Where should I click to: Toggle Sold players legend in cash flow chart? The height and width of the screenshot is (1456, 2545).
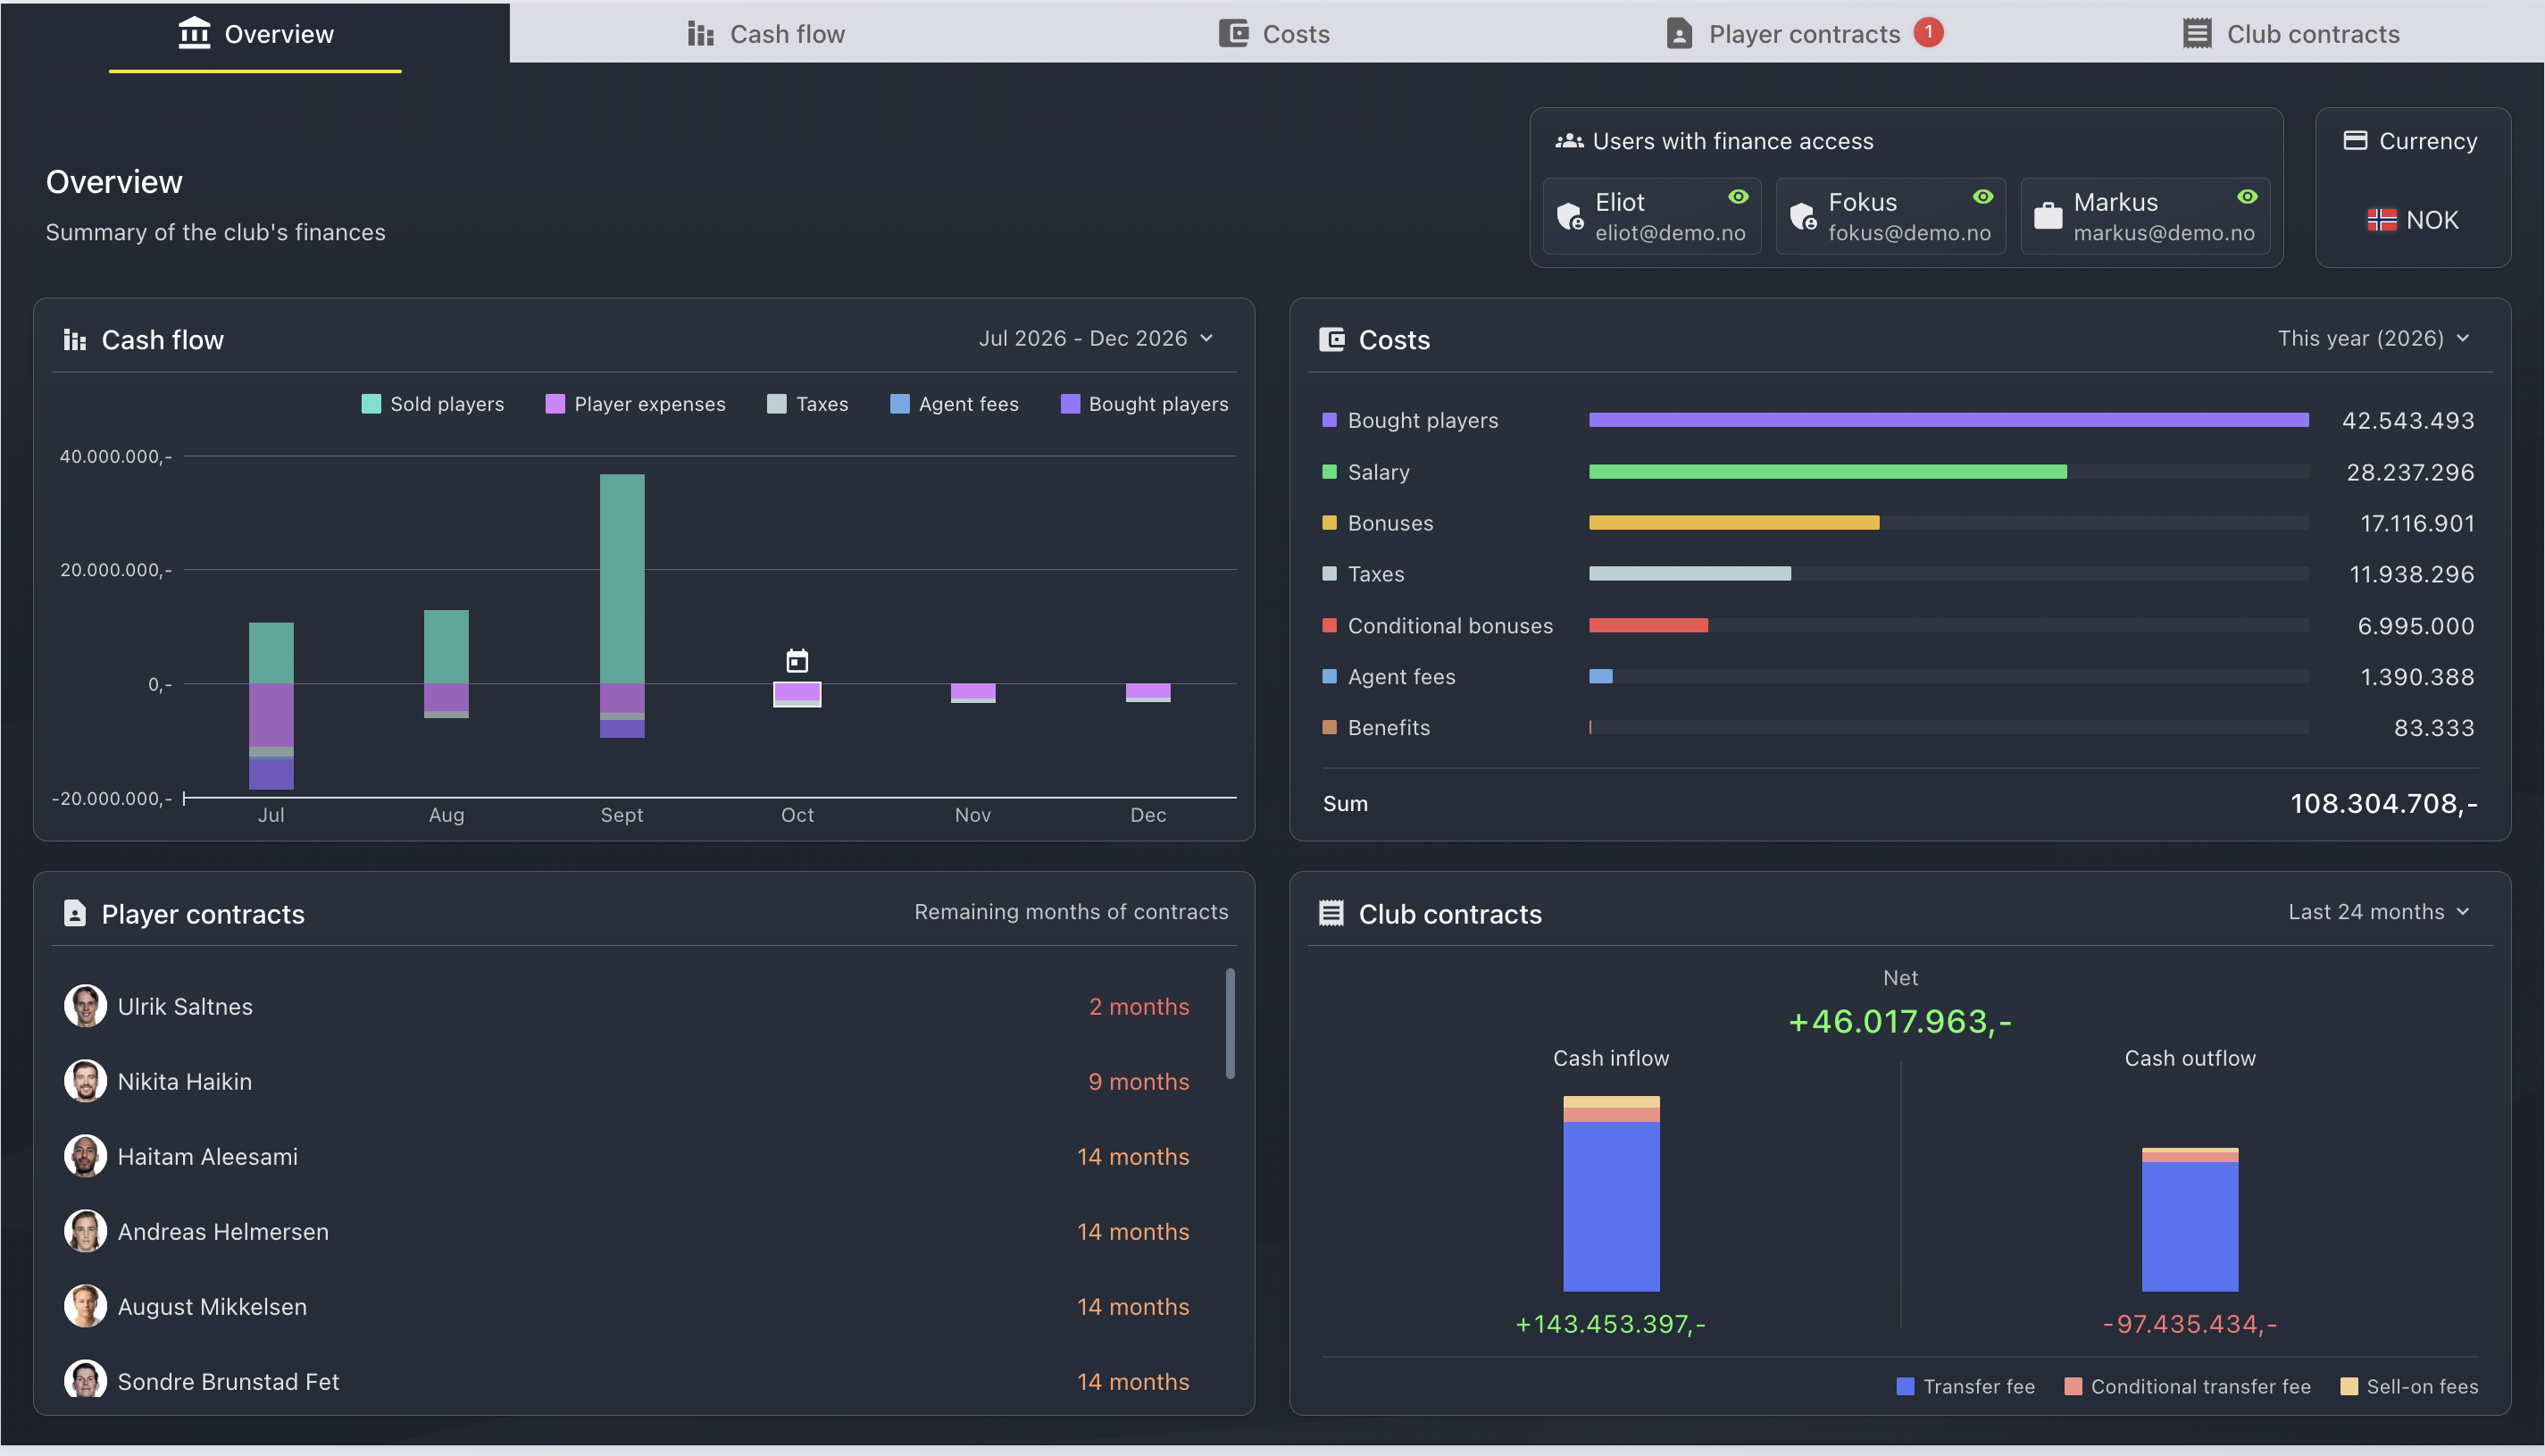coord(433,404)
